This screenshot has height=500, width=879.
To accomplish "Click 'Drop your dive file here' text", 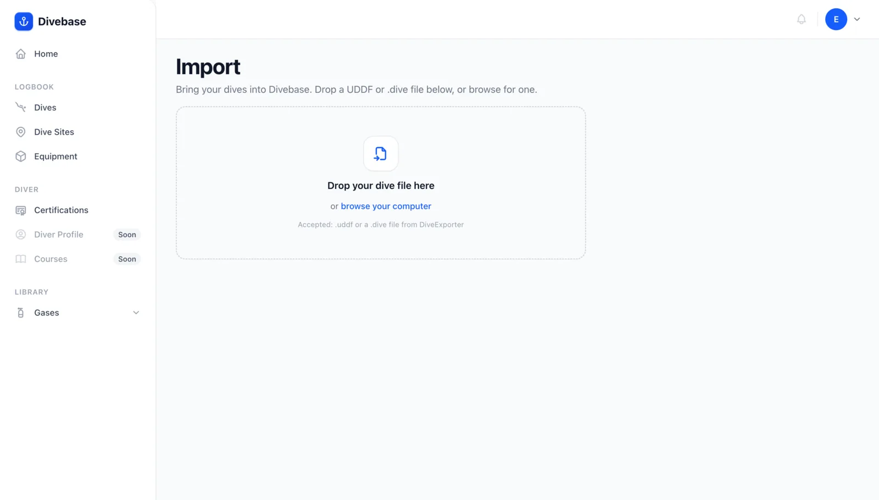I will tap(381, 186).
